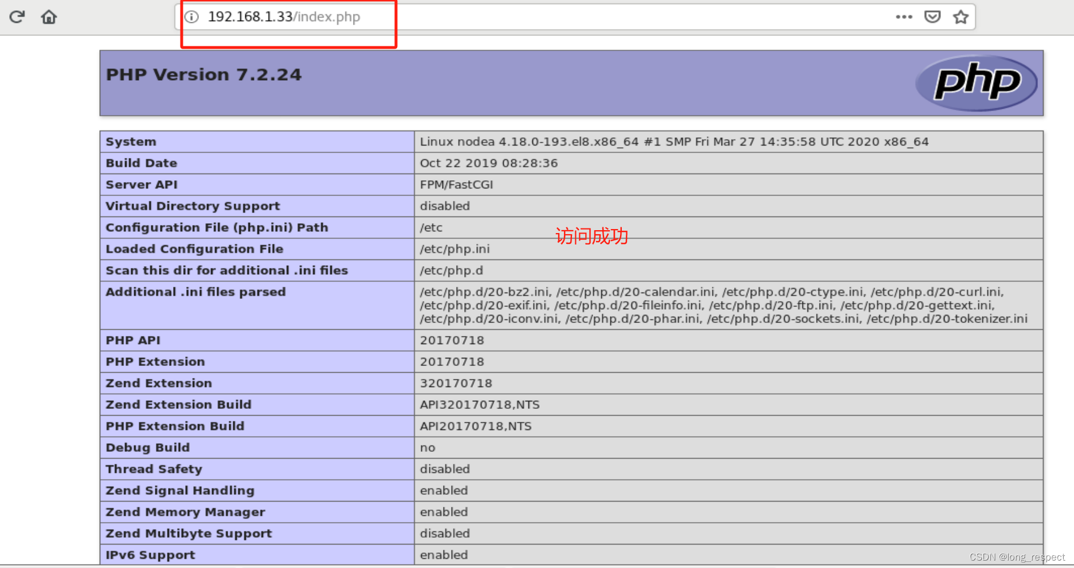Go to the browser home page icon

49,17
